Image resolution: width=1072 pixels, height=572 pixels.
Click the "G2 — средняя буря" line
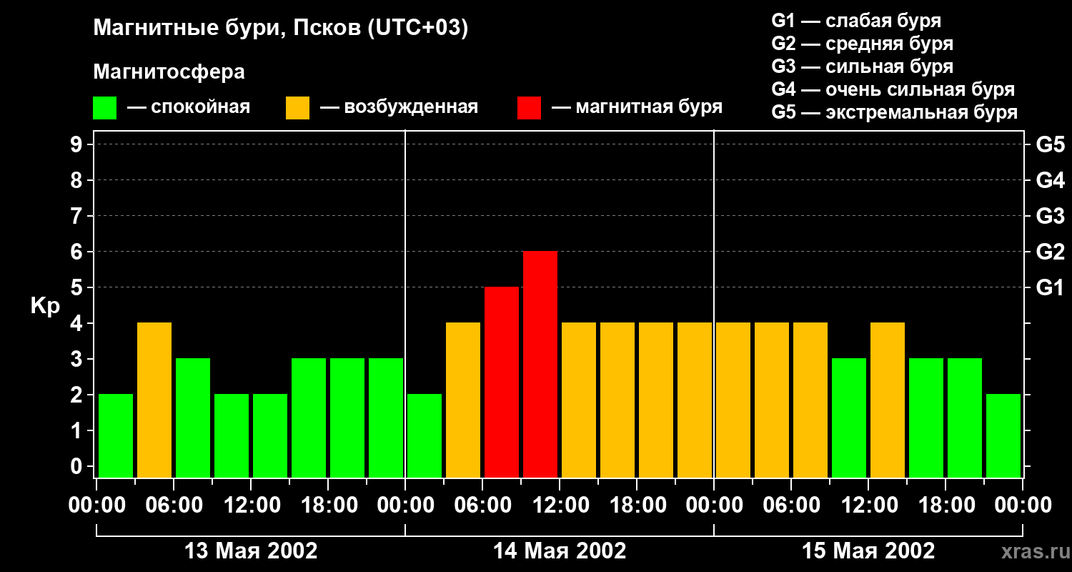coord(862,44)
